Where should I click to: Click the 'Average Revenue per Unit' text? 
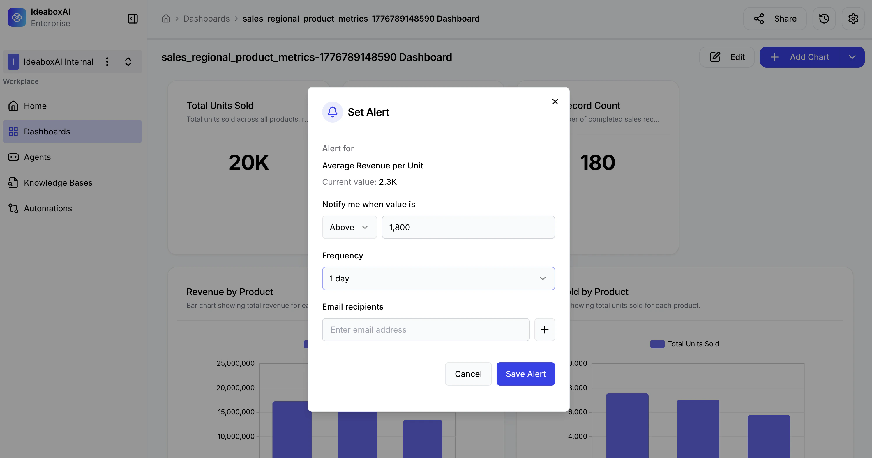click(372, 166)
